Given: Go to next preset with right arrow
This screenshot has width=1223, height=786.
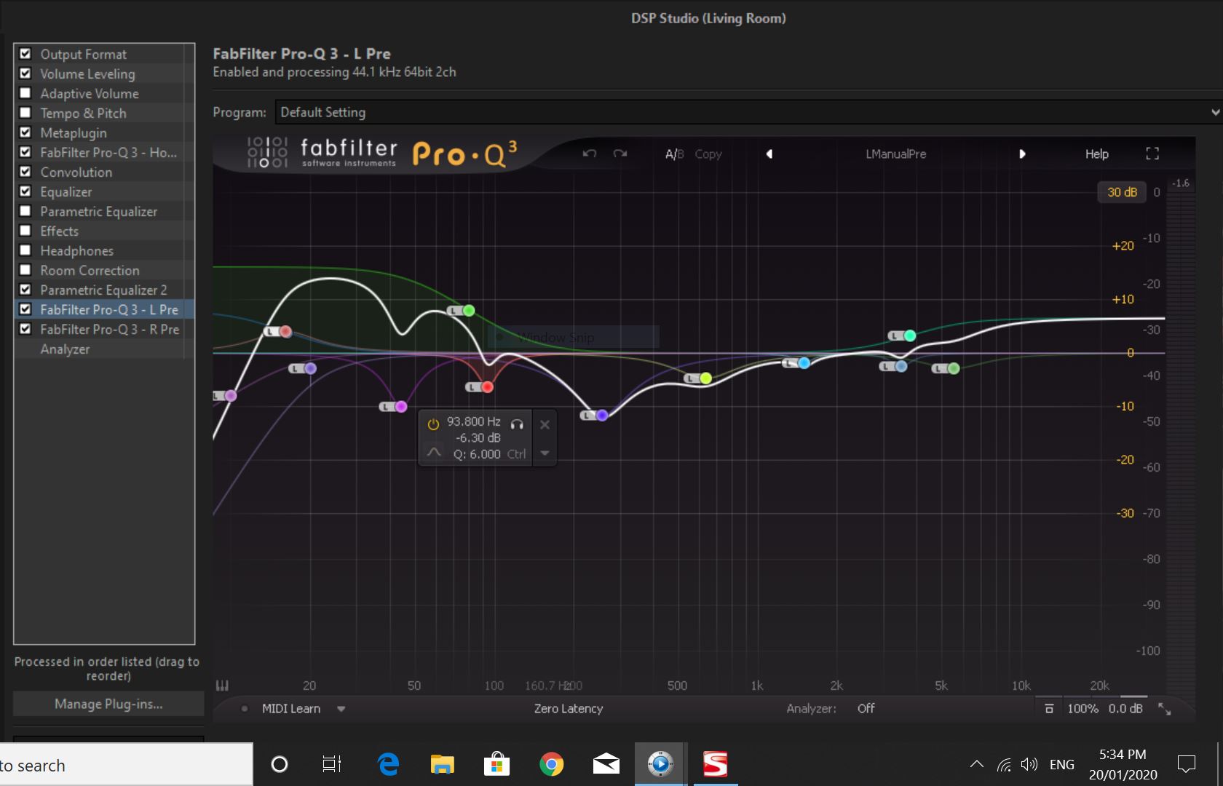Looking at the screenshot, I should pos(1022,154).
